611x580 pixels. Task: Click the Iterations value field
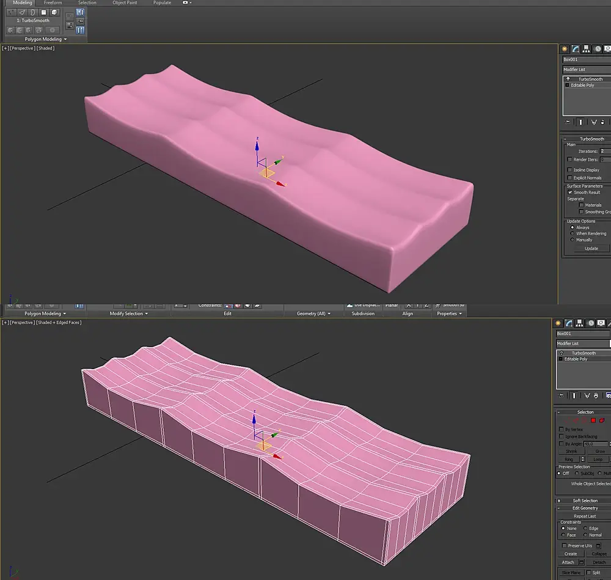[x=604, y=151]
